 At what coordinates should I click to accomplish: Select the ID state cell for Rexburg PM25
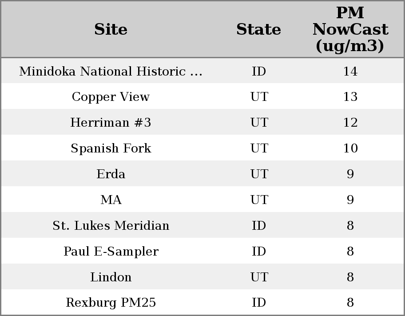[x=259, y=303]
